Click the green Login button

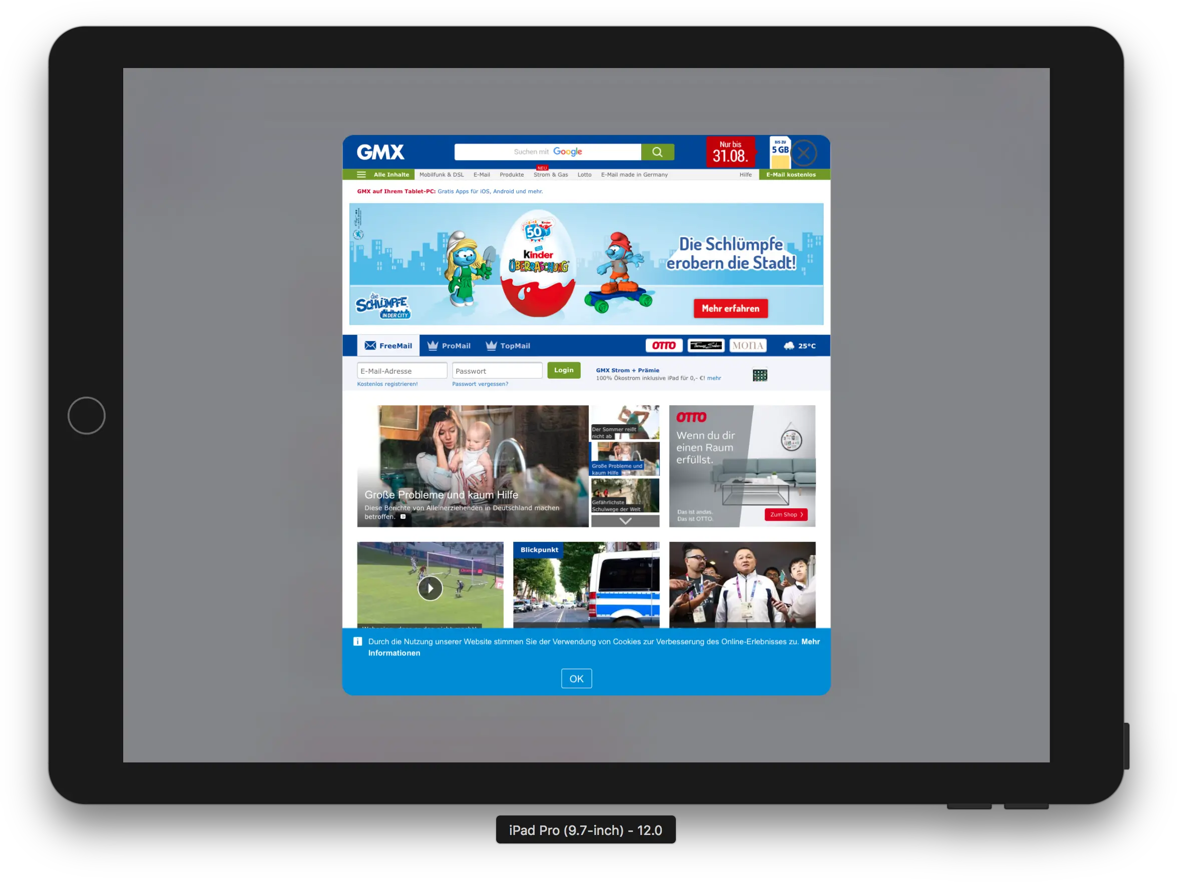(565, 371)
